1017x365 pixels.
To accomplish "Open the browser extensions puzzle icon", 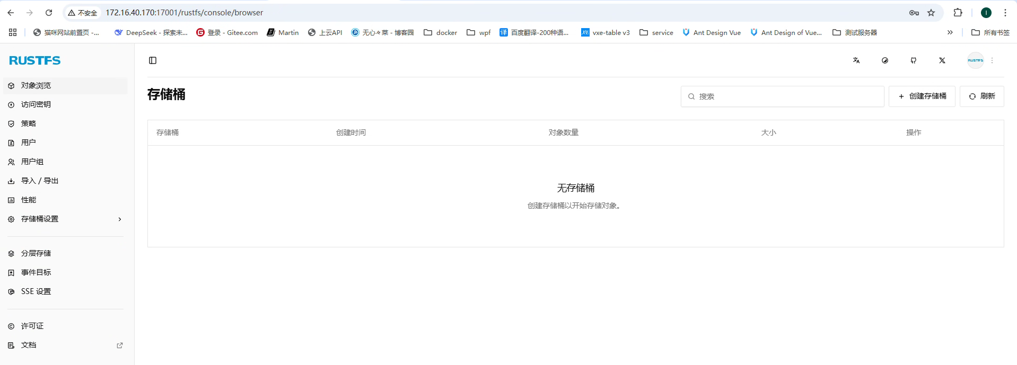I will coord(958,13).
